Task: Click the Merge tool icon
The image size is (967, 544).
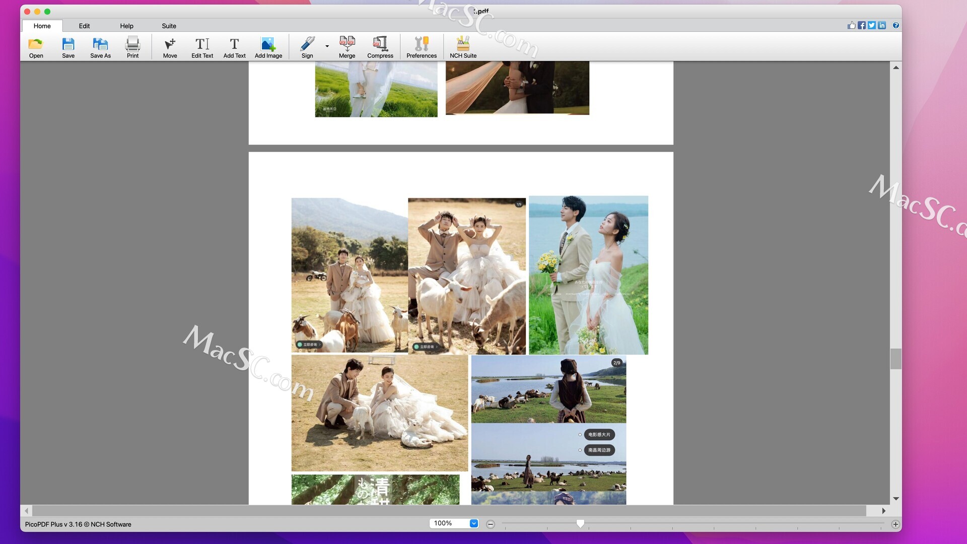Action: coord(347,46)
